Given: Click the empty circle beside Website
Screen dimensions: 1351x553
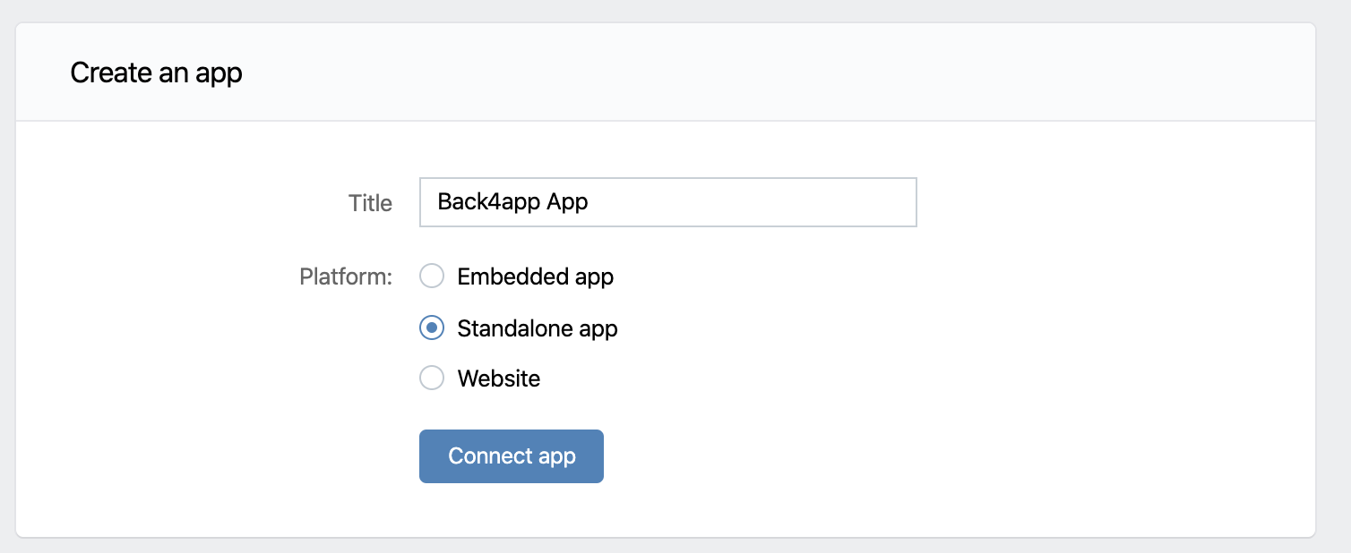Looking at the screenshot, I should [x=432, y=379].
